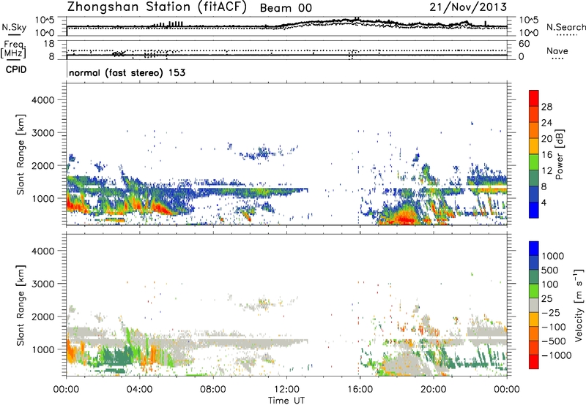Click the bright blue top segment of Velocity colorbar

[534, 249]
